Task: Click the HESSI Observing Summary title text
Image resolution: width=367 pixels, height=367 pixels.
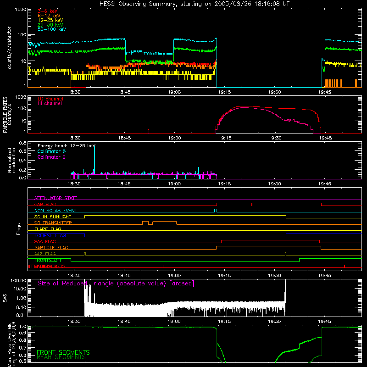Action: click(195, 4)
